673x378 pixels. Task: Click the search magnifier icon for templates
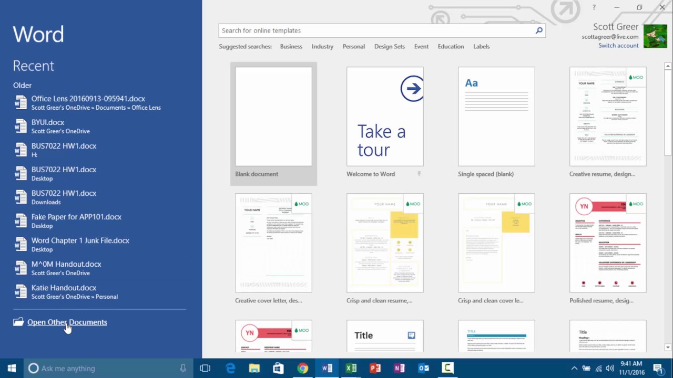[x=539, y=30]
